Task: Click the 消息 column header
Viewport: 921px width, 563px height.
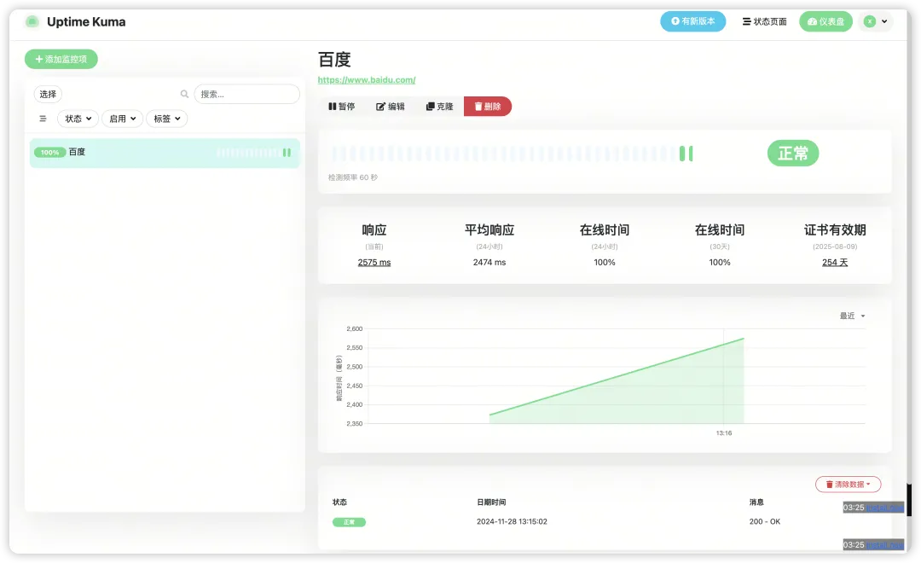Action: [x=756, y=502]
